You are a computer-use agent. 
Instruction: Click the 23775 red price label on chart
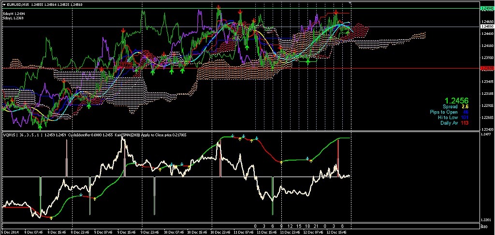click(x=126, y=64)
